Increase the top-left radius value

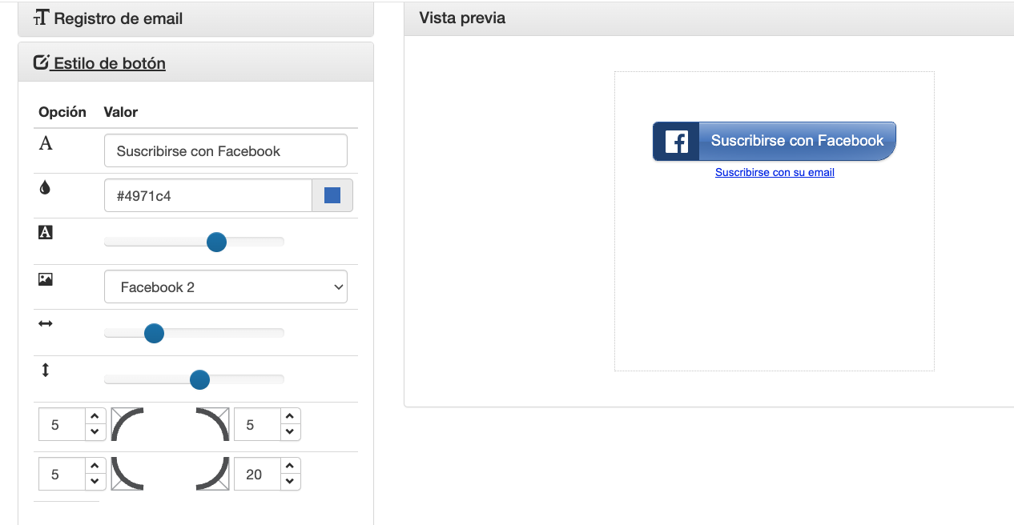point(95,416)
